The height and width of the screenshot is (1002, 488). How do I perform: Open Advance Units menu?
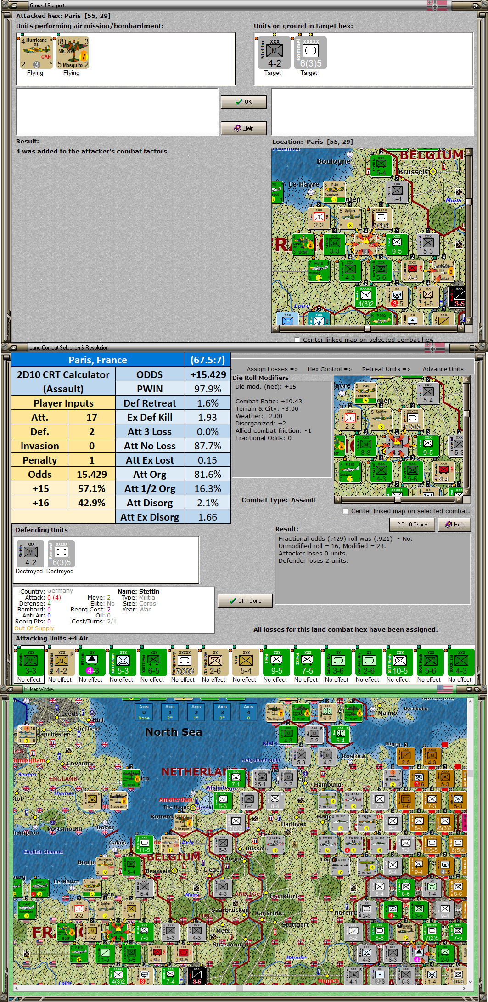pyautogui.click(x=443, y=369)
